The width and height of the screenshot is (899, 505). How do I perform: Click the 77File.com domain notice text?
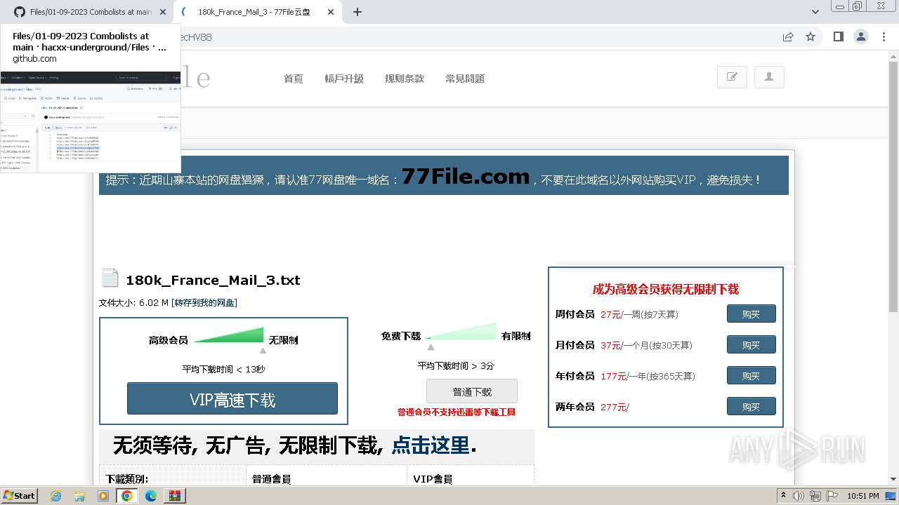point(465,177)
